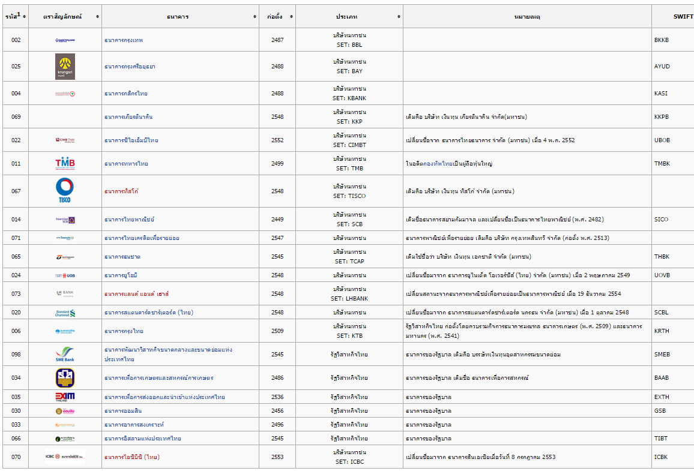Click the TMB logo

coord(65,164)
